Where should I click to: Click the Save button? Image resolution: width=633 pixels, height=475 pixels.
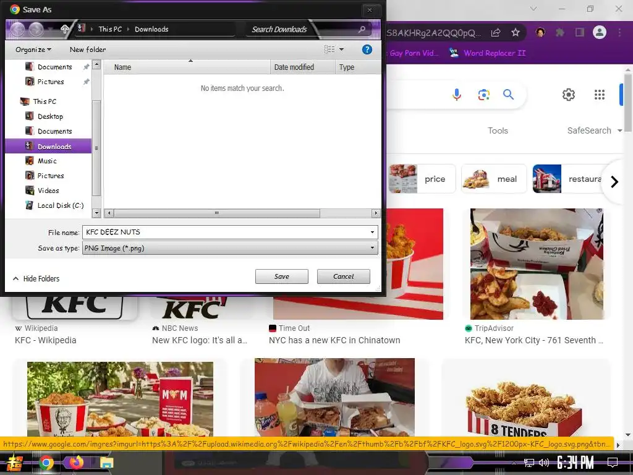pos(282,276)
